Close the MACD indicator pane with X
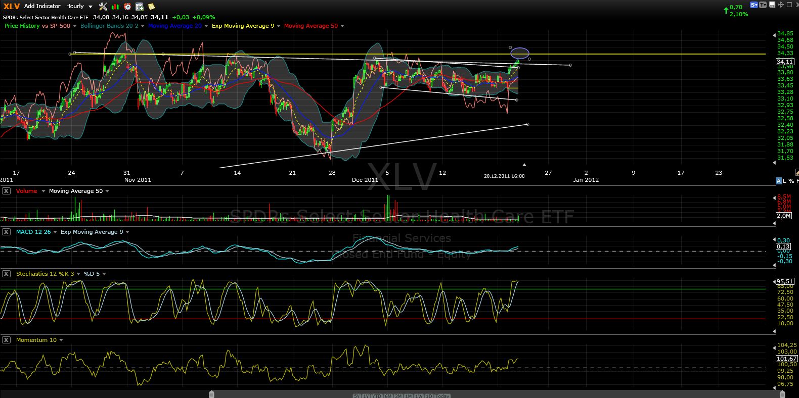 (x=6, y=232)
